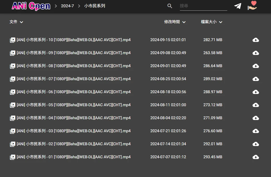This screenshot has width=271, height=177.
Task: Click the ANi Open logo
Action: 31,6
